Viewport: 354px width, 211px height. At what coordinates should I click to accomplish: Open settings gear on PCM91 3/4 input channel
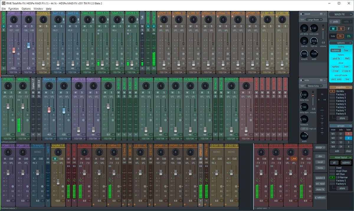coord(33,54)
